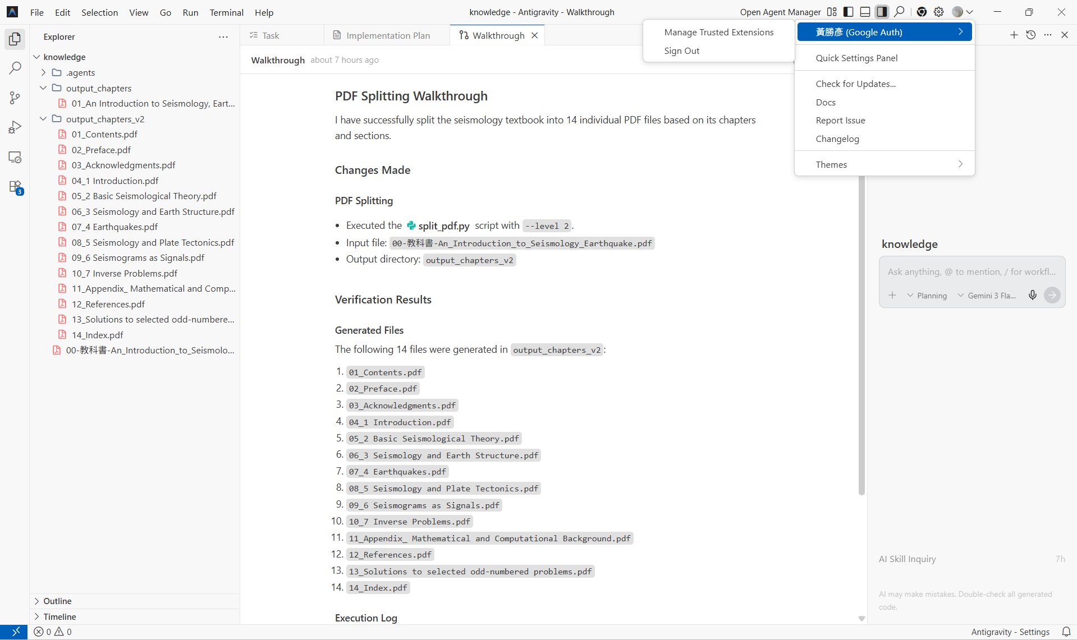Viewport: 1077px width, 640px height.
Task: Toggle the secondary agent side bar
Action: point(882,12)
